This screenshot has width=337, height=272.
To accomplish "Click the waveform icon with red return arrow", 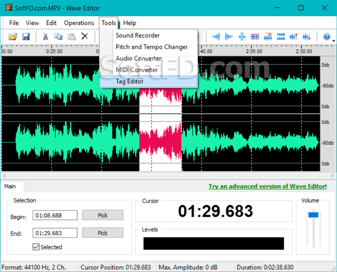I will click(x=268, y=37).
